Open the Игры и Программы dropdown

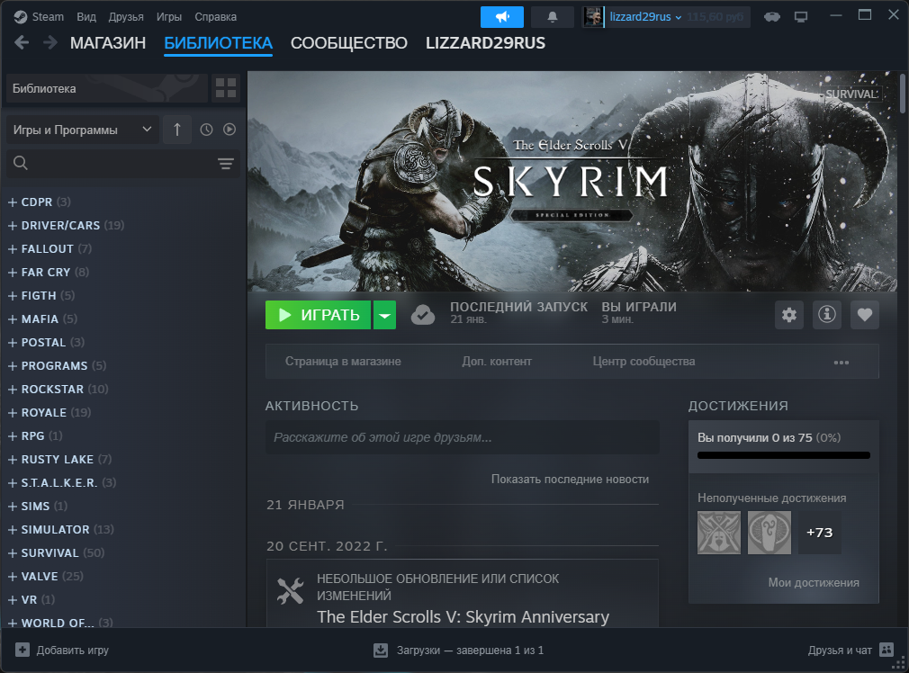coord(82,130)
